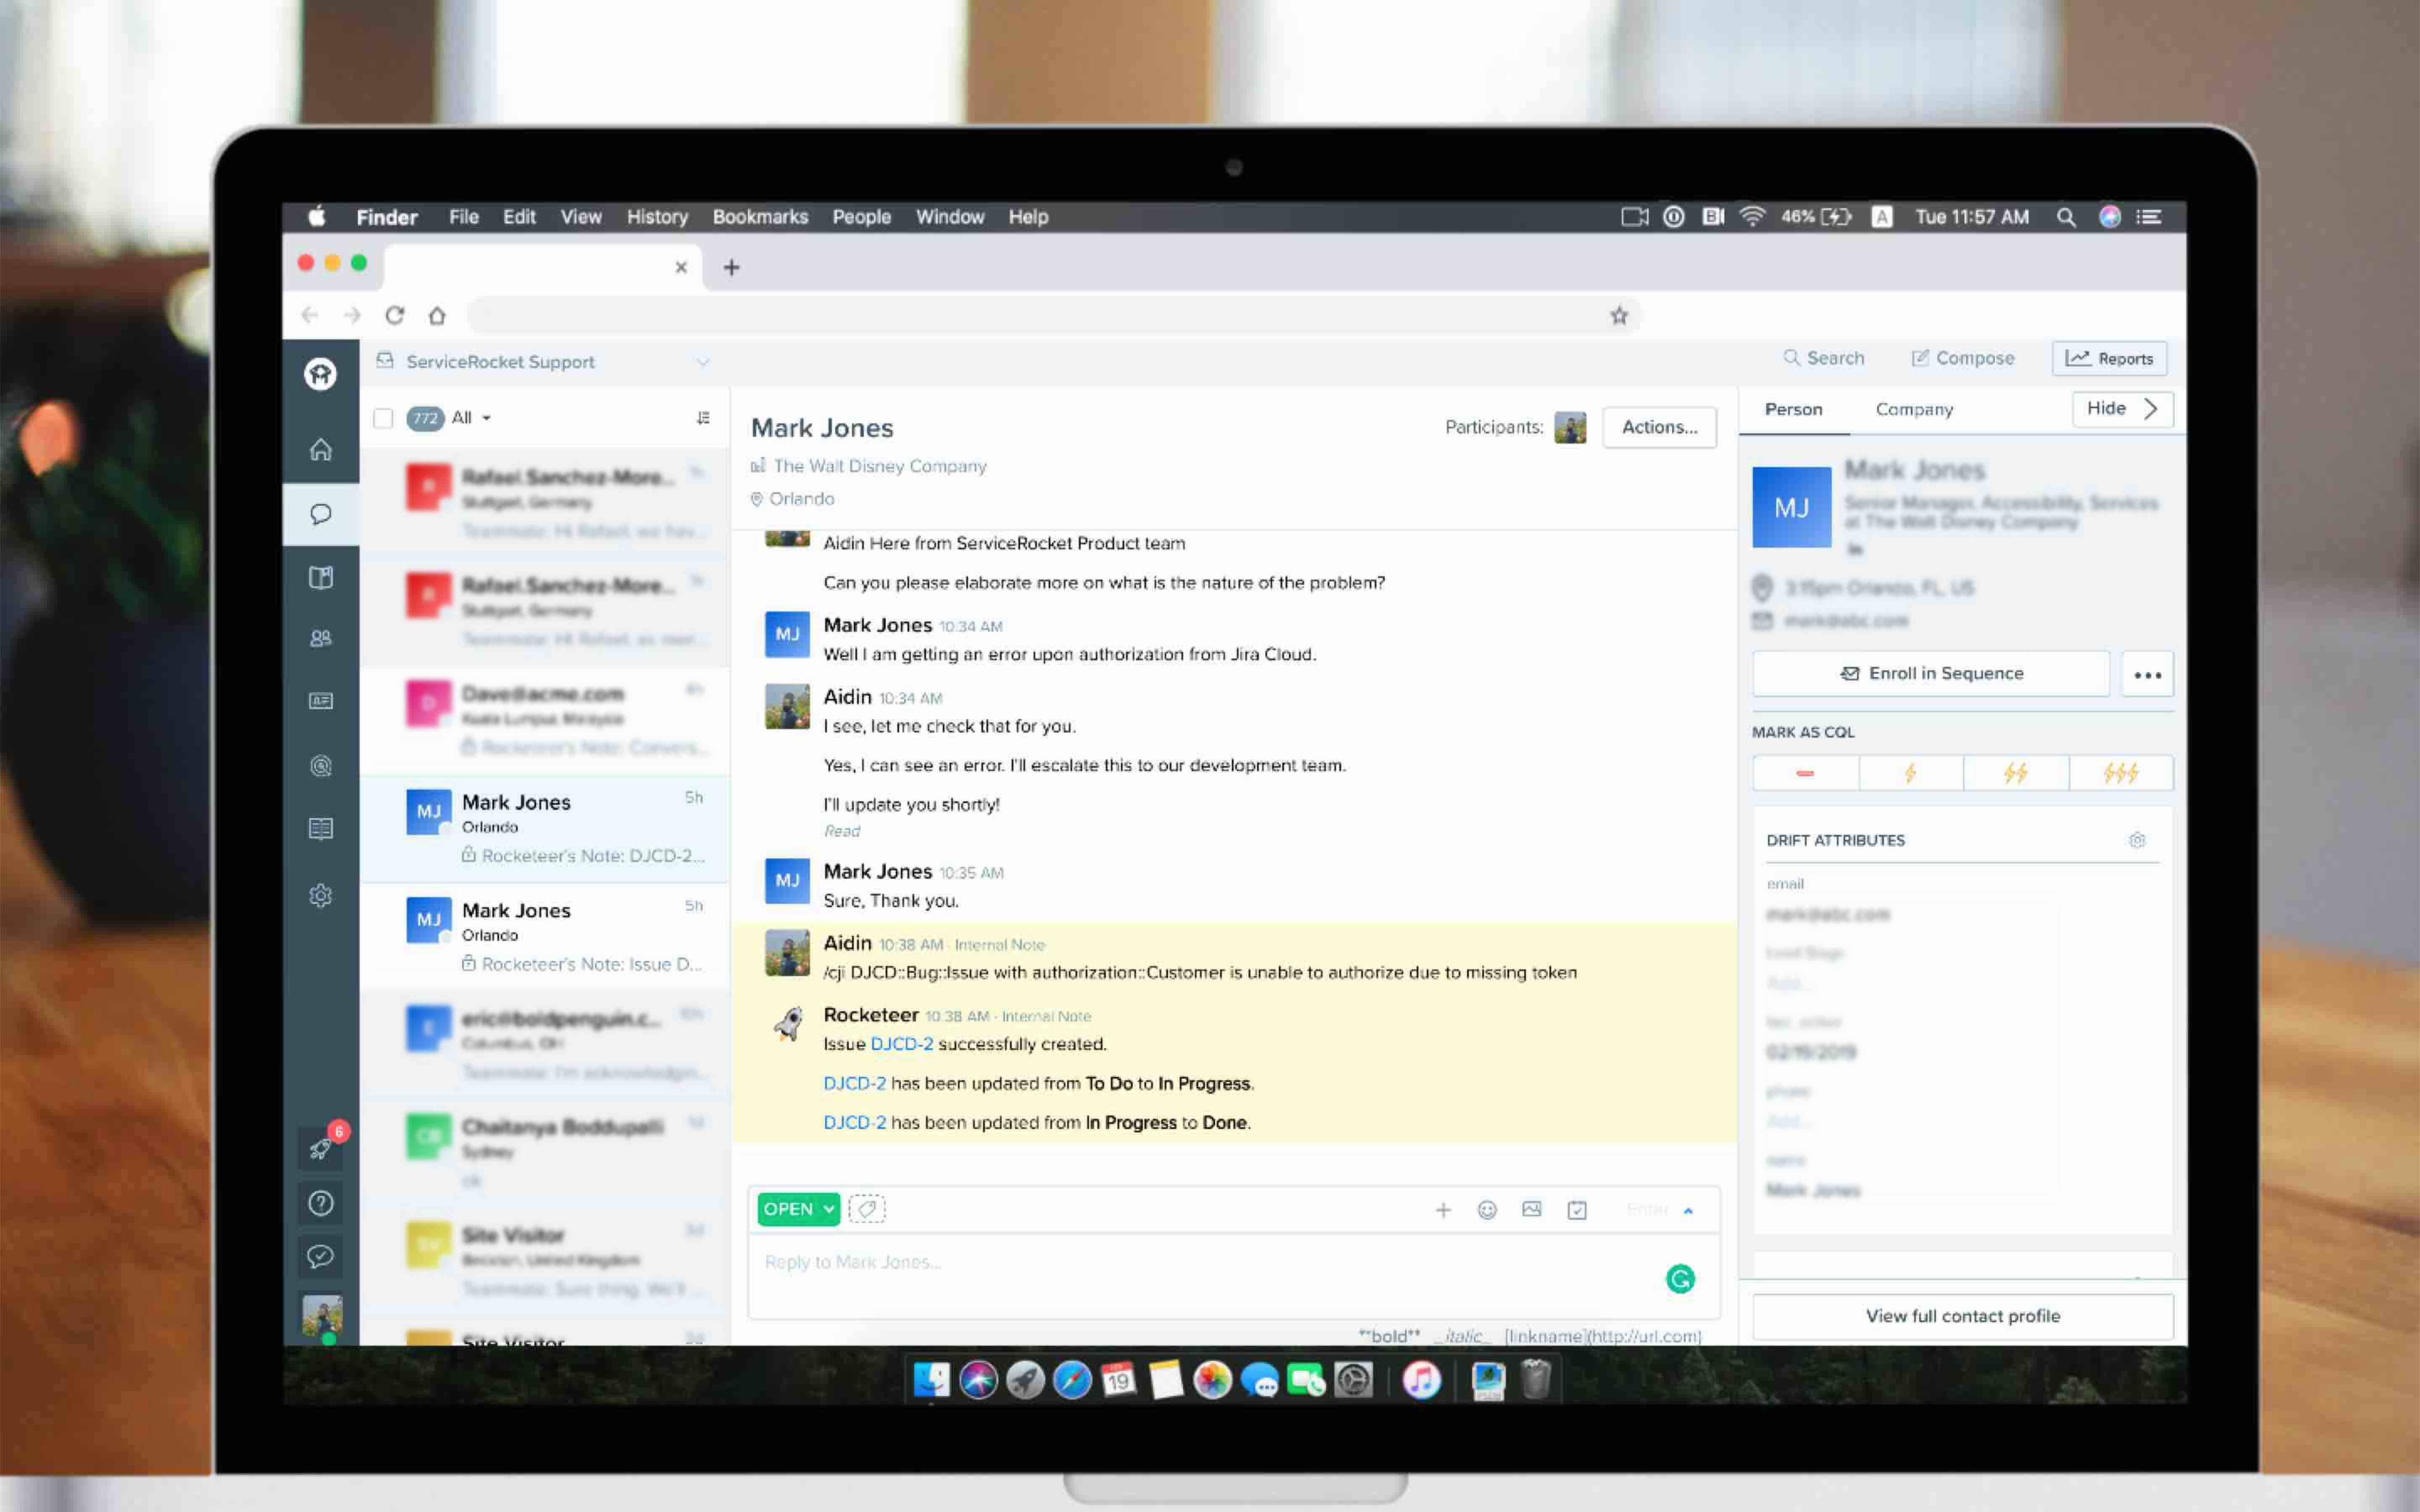Screen dimensions: 2420x1512
Task: Select Mark Jones conversation with Issue D note
Action: click(x=545, y=936)
